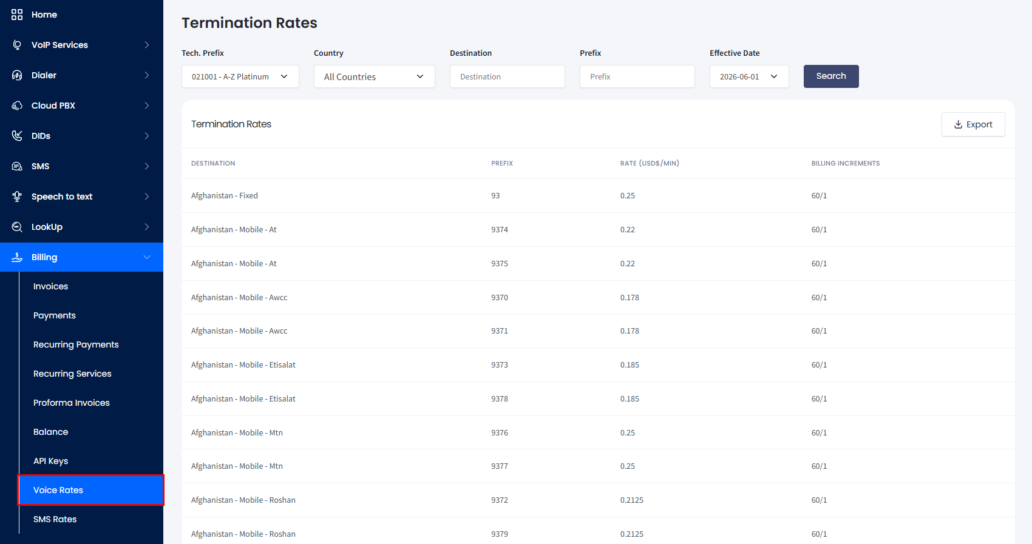This screenshot has height=544, width=1032.
Task: Click the Billing hand-coin icon
Action: click(17, 257)
